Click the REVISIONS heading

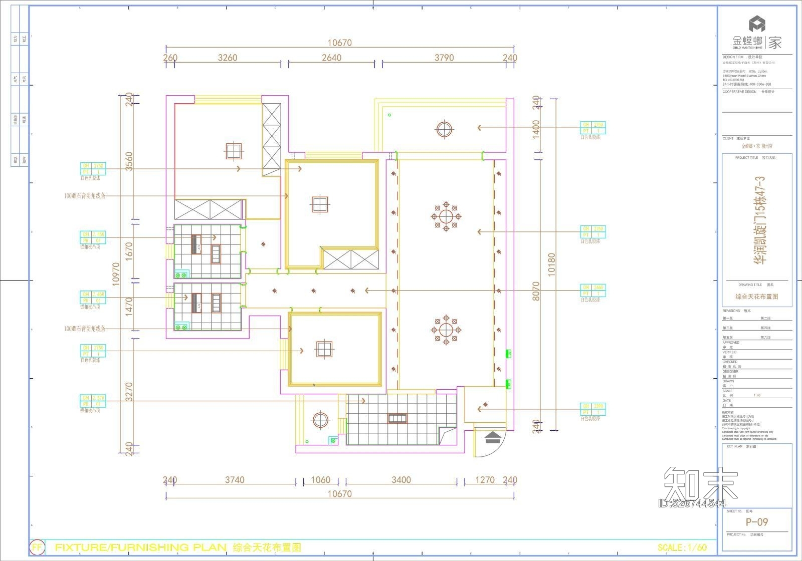731,311
